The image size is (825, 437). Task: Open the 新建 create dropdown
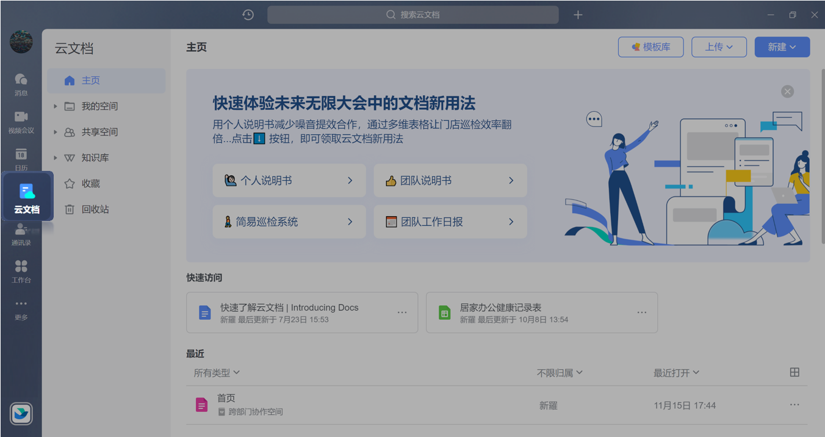(x=782, y=47)
